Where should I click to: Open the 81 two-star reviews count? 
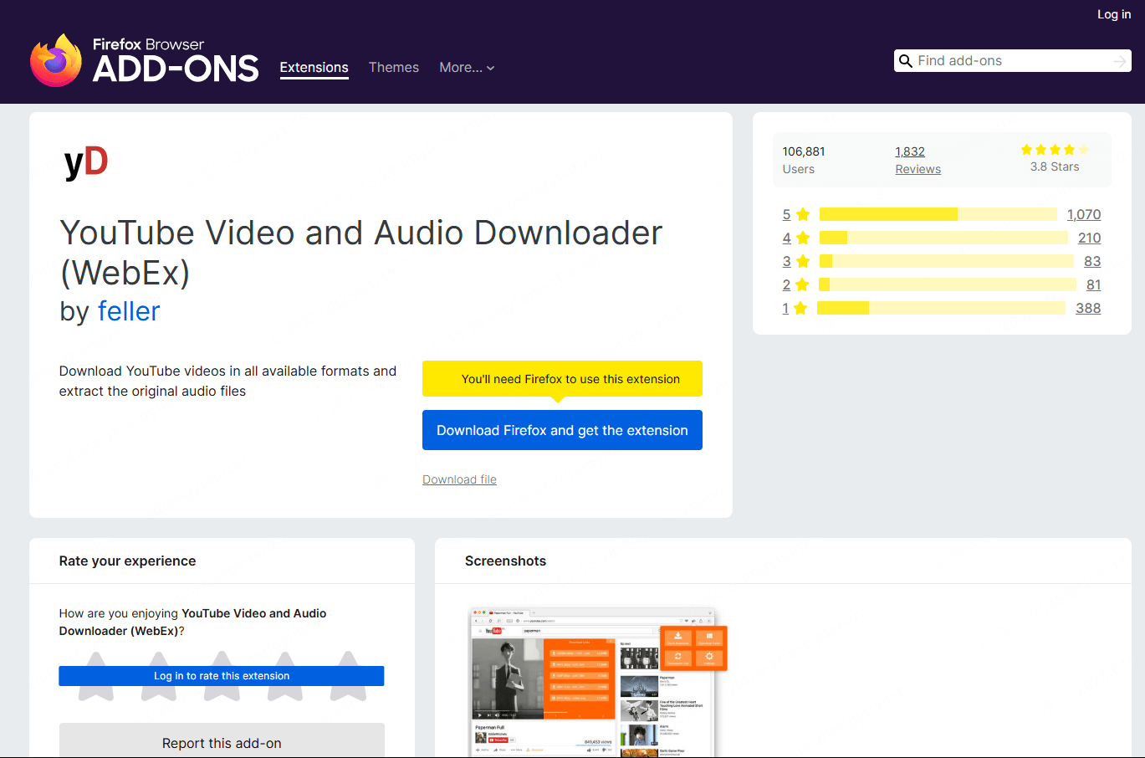(x=1094, y=284)
